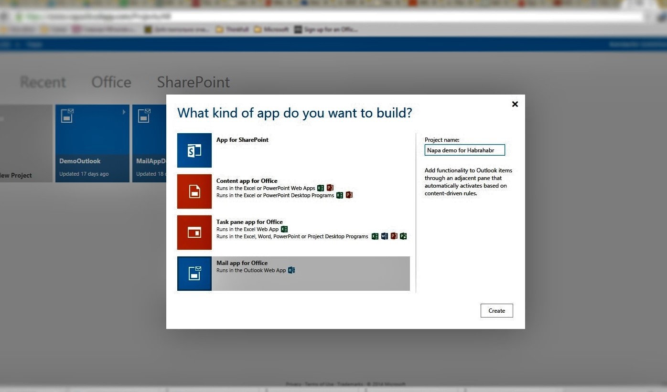Click 'Updated 17 days ago' on DemoOutlook tile
The height and width of the screenshot is (392, 667).
point(84,174)
